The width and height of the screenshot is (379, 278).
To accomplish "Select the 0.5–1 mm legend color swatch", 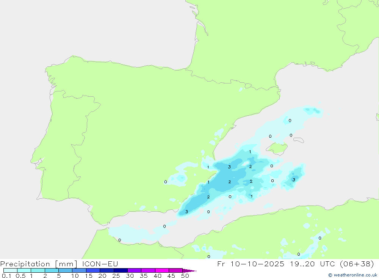I will coord(24,270).
